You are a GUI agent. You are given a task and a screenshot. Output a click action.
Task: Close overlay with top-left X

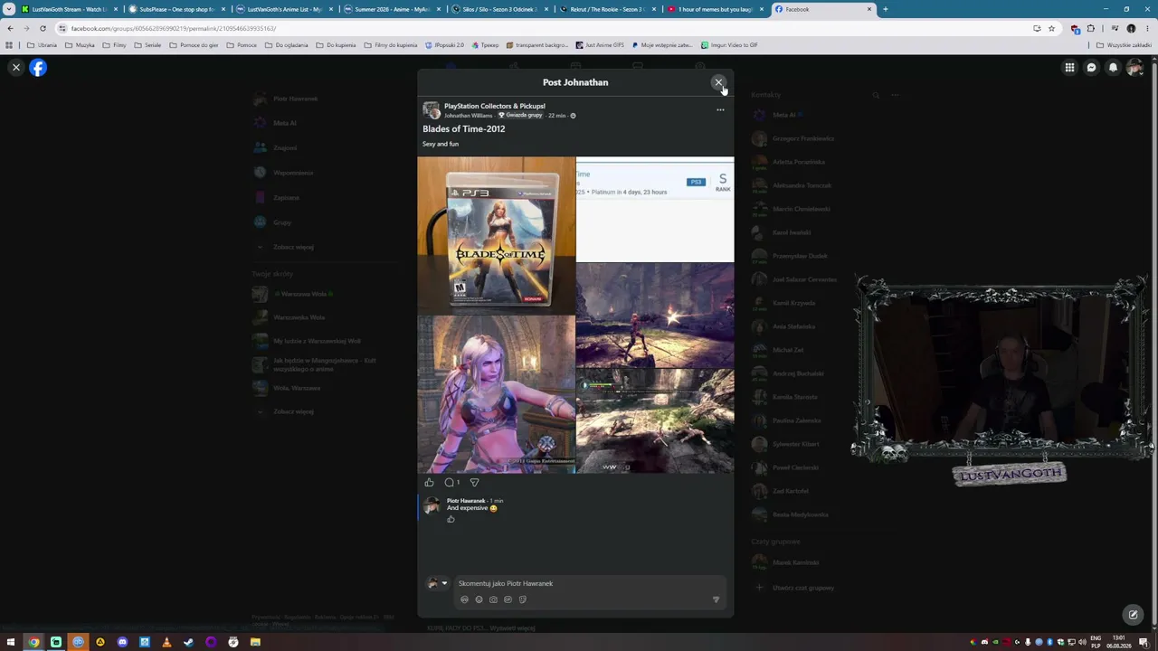(x=16, y=68)
